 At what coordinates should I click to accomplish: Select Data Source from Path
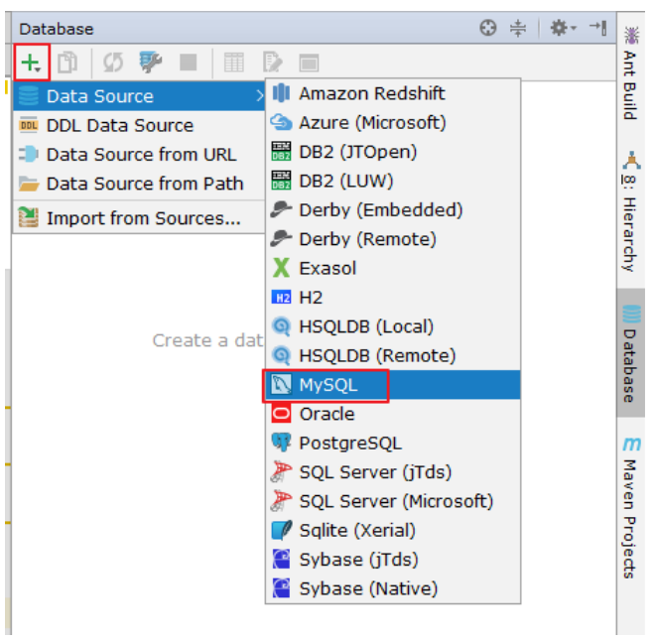tap(139, 184)
